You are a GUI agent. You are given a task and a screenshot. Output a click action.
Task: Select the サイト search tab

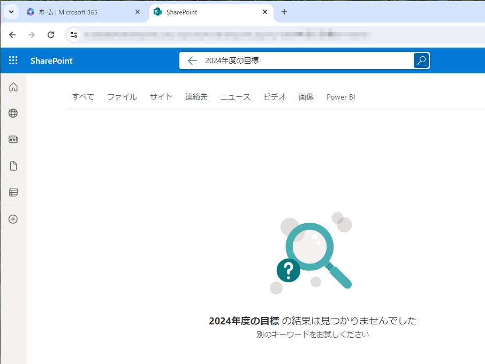[161, 97]
